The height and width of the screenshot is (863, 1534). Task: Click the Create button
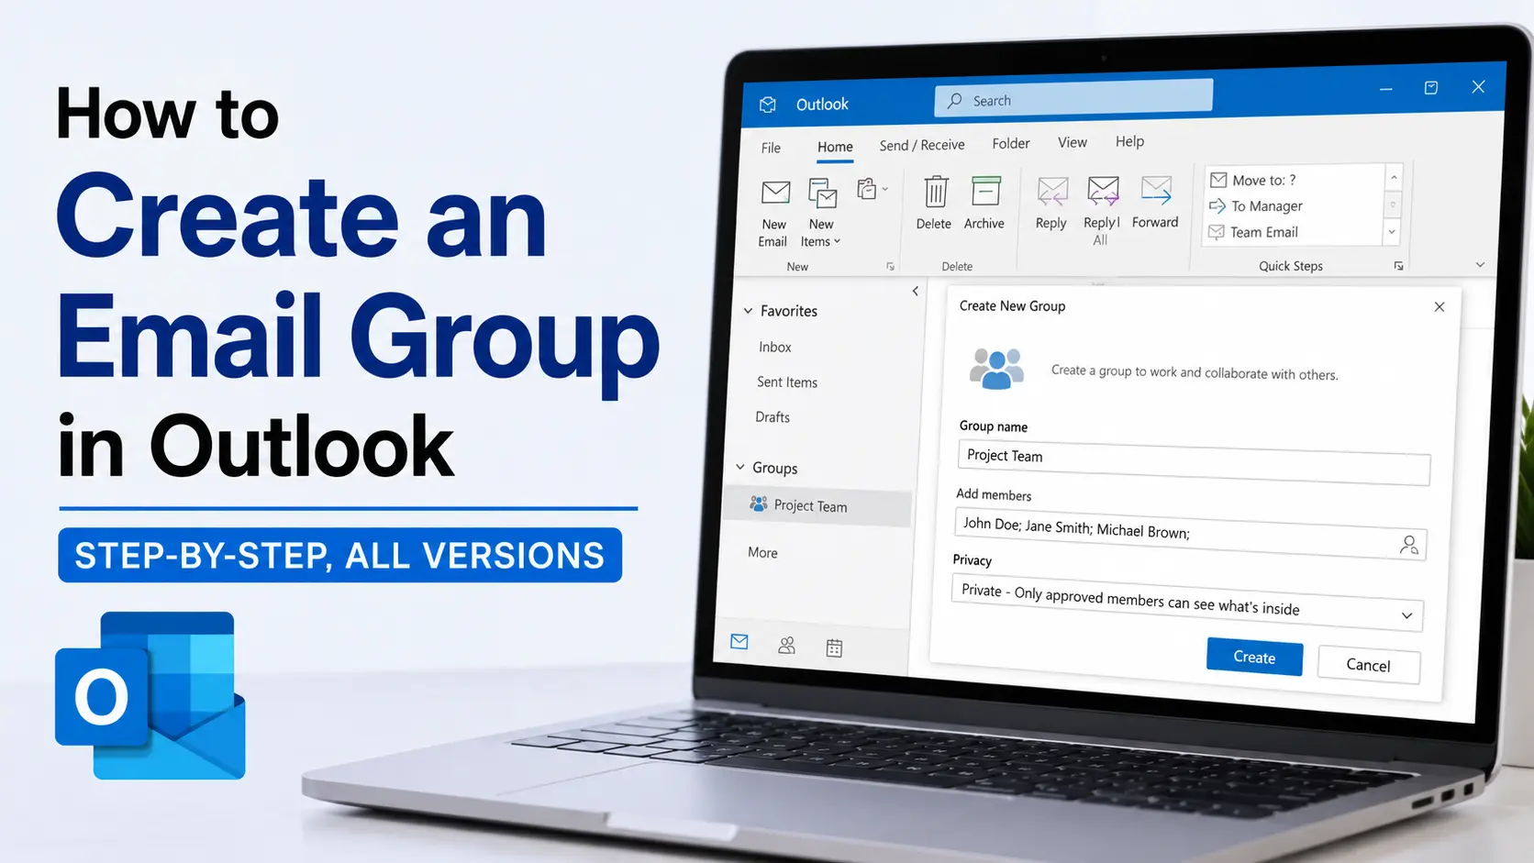pos(1254,657)
